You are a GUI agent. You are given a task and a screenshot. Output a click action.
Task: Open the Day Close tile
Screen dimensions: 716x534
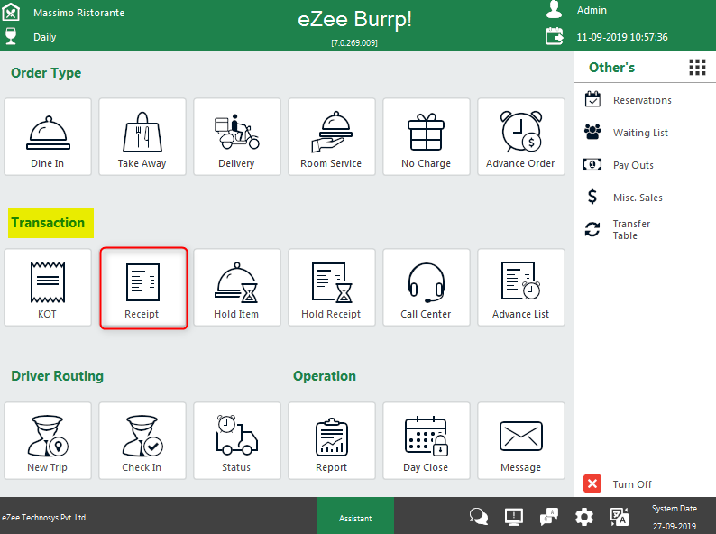click(426, 441)
